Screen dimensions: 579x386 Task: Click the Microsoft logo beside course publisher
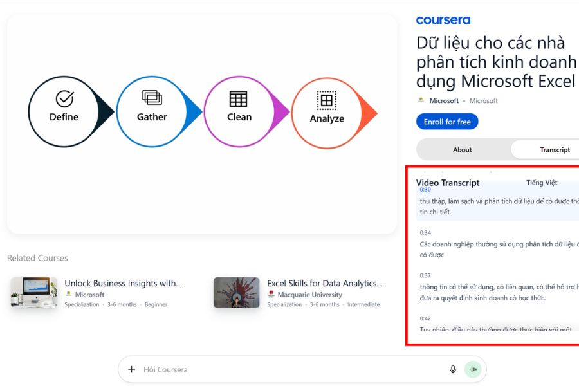[421, 100]
